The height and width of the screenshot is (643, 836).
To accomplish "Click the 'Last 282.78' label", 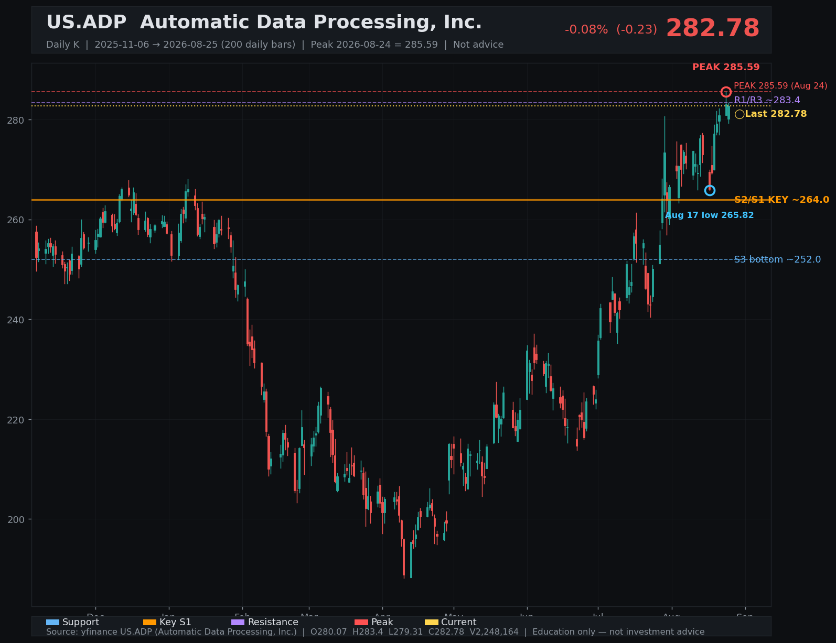I will [x=776, y=114].
